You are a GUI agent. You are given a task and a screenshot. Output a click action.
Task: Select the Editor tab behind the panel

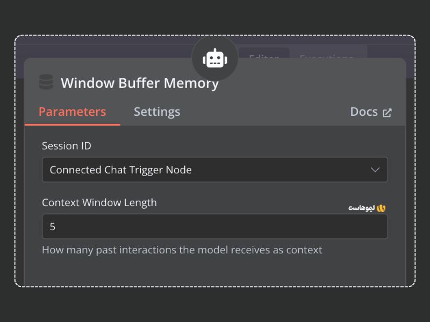[263, 57]
